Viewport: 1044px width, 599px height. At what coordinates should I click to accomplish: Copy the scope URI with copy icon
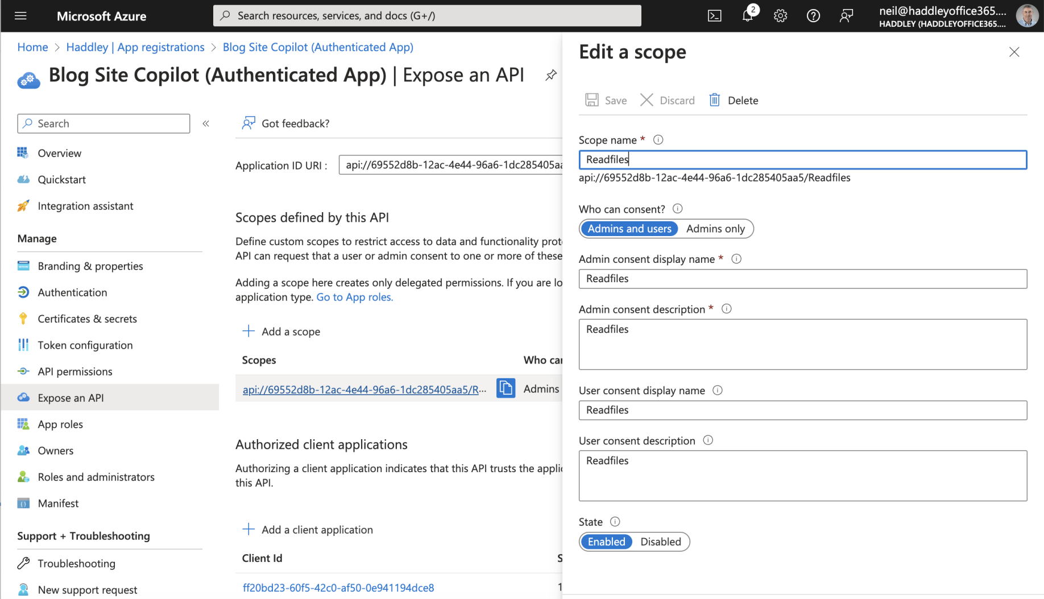point(506,389)
